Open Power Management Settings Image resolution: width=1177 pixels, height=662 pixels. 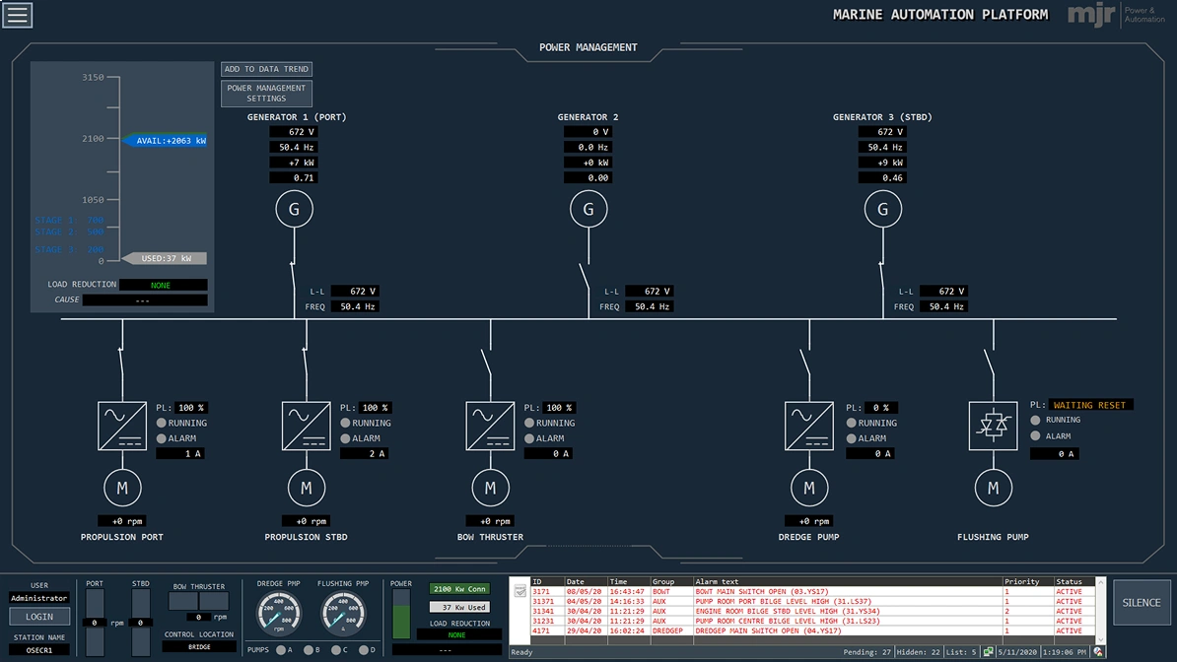click(266, 93)
